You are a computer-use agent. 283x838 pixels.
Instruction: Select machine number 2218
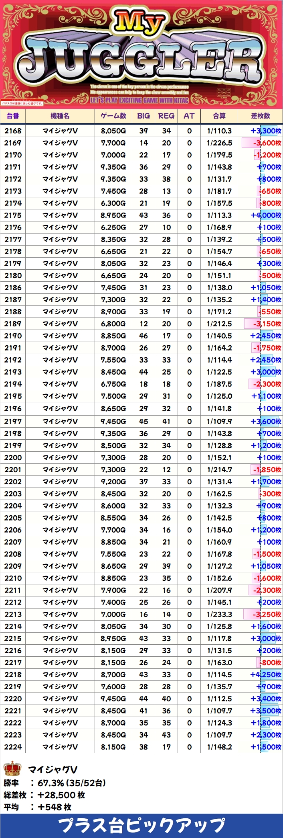coord(13,674)
